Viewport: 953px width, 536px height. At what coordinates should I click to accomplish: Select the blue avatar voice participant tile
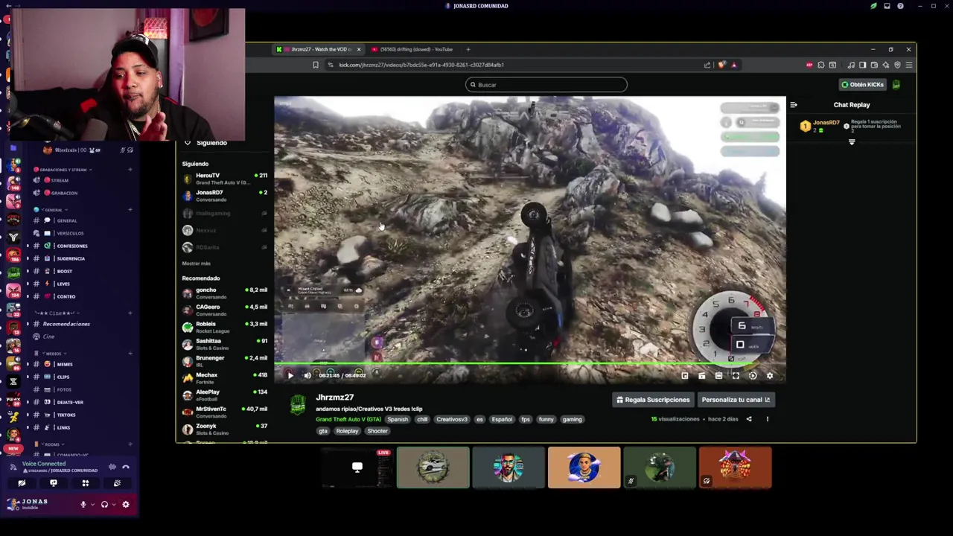click(x=584, y=468)
